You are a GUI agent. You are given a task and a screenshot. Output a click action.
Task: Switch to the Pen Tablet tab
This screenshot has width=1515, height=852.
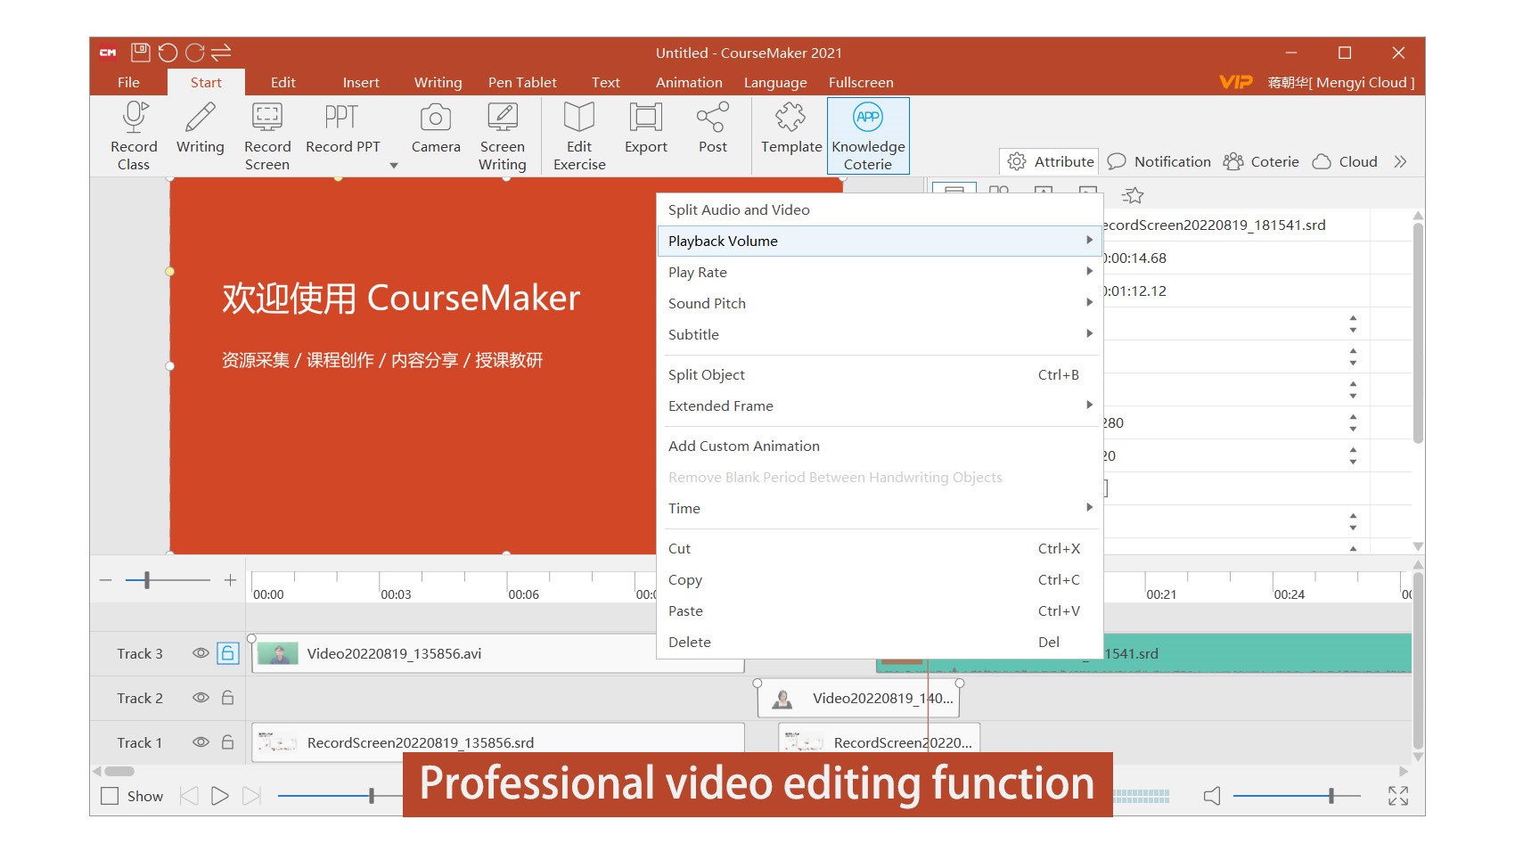(522, 82)
